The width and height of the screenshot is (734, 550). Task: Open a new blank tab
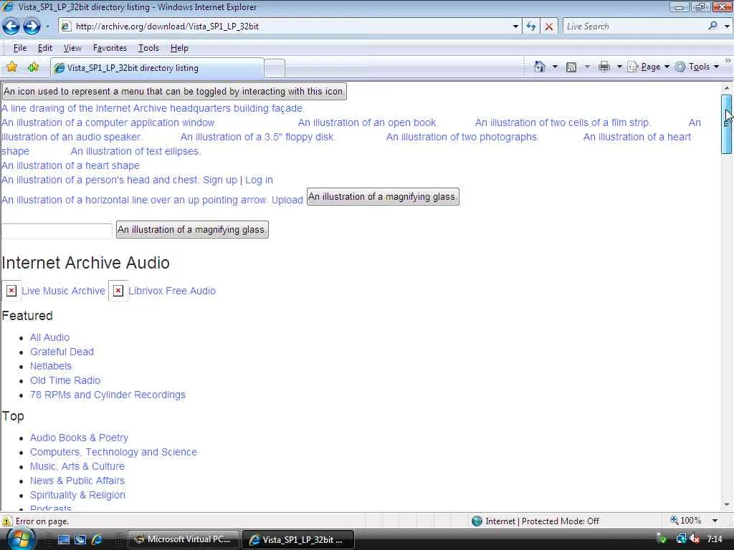[275, 68]
